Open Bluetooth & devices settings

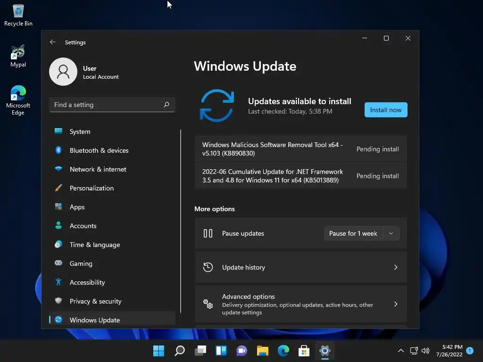coord(112,150)
